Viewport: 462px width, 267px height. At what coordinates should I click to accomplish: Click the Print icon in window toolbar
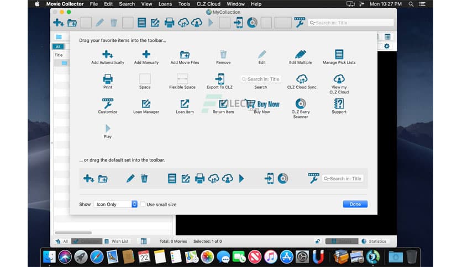pyautogui.click(x=169, y=23)
